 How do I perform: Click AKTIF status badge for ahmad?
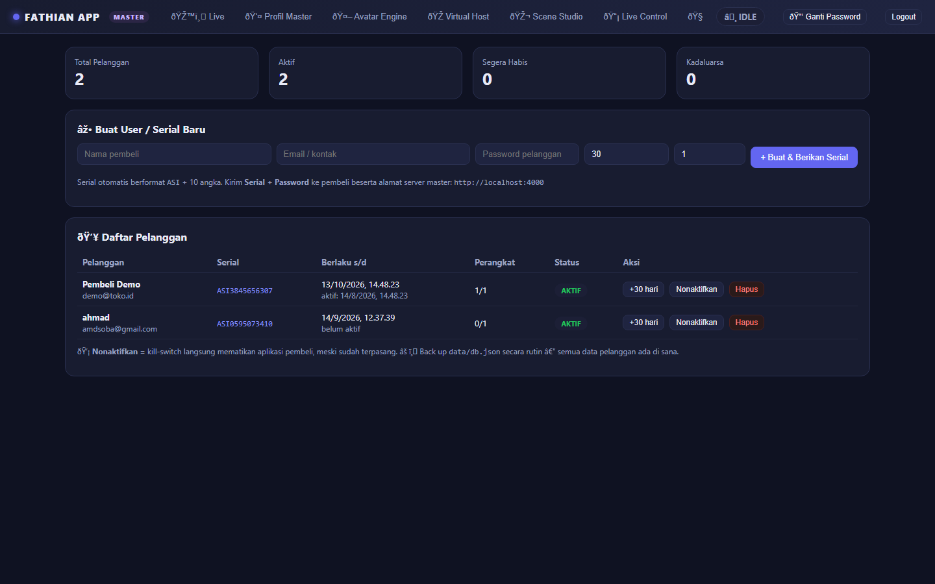571,324
